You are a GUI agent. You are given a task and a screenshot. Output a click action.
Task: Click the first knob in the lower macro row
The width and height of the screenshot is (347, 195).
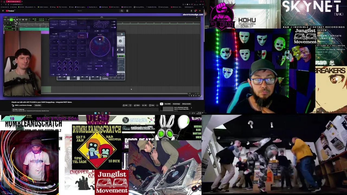tap(59, 69)
